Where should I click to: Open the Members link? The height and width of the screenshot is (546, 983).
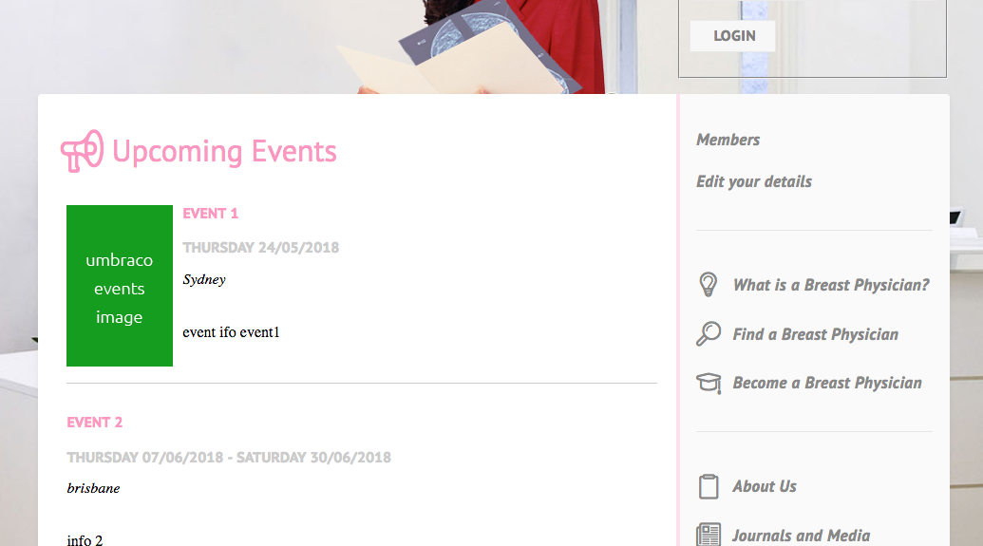point(728,140)
